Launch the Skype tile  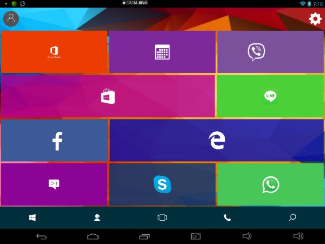162,184
